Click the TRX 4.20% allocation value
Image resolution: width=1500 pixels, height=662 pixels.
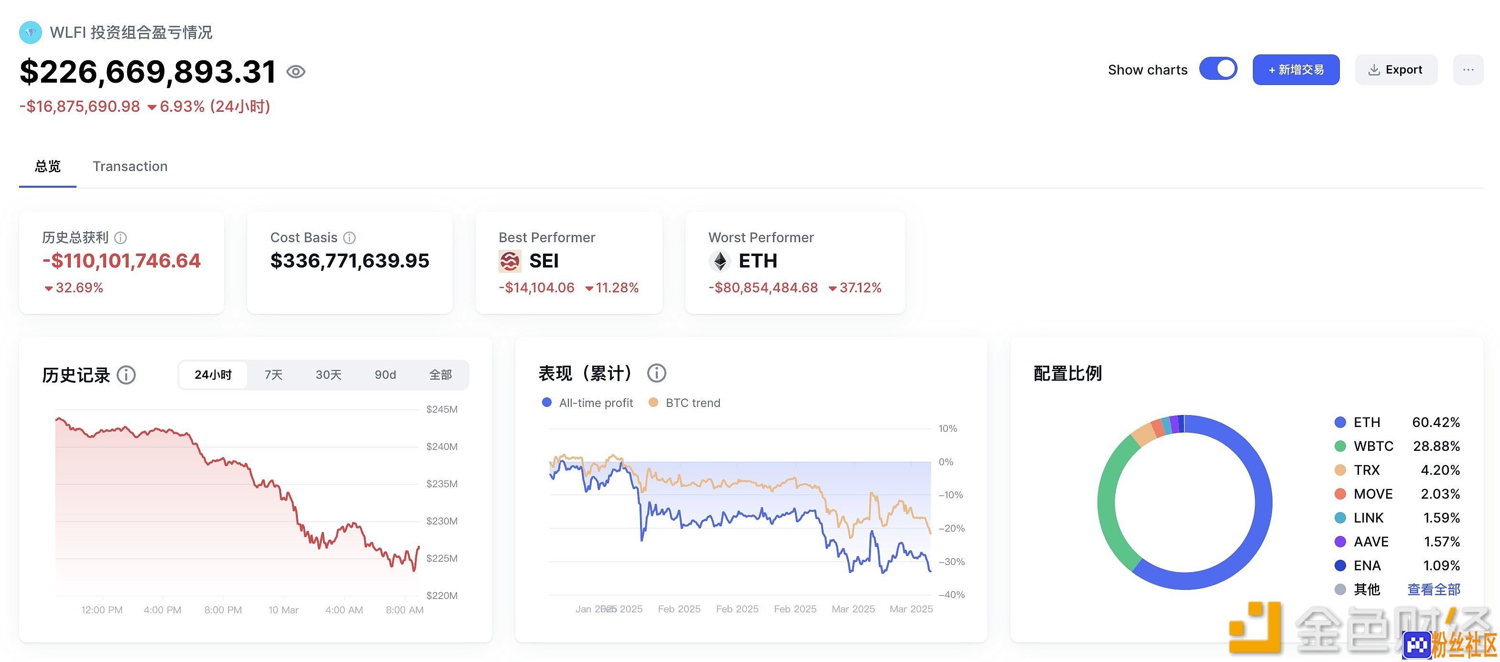tap(1440, 470)
